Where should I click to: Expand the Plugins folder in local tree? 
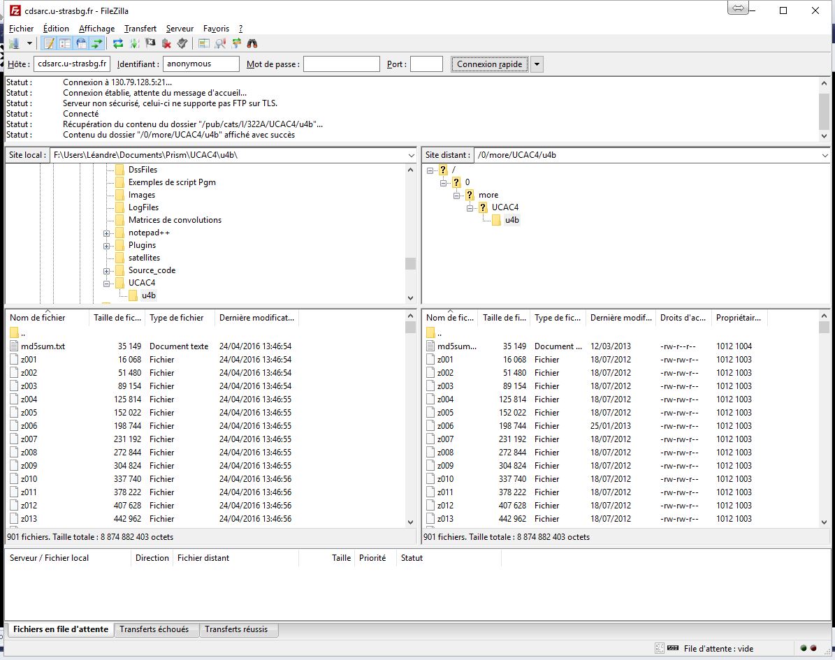(107, 245)
